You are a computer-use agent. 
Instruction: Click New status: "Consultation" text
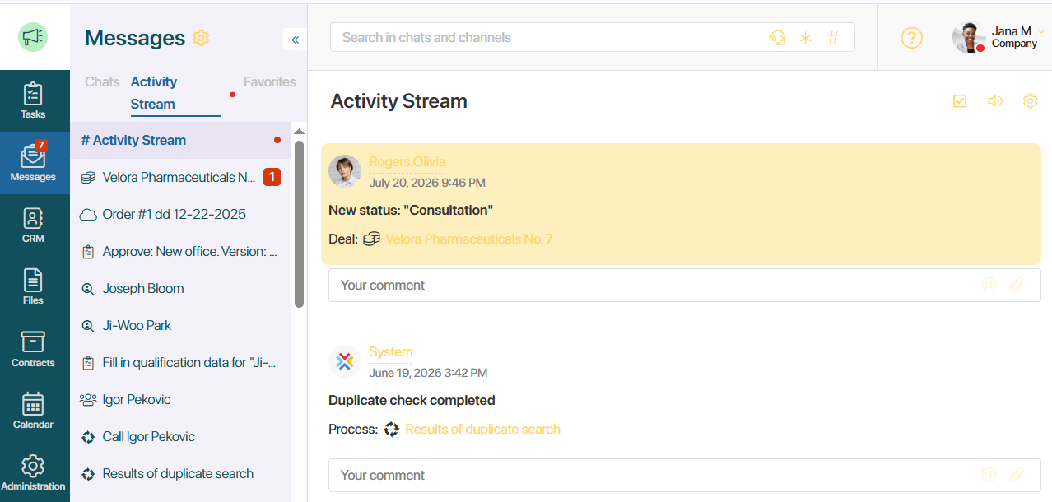(x=411, y=211)
